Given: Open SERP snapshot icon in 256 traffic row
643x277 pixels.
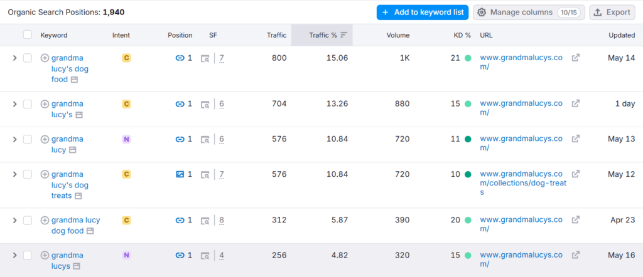Looking at the screenshot, I should click(205, 256).
